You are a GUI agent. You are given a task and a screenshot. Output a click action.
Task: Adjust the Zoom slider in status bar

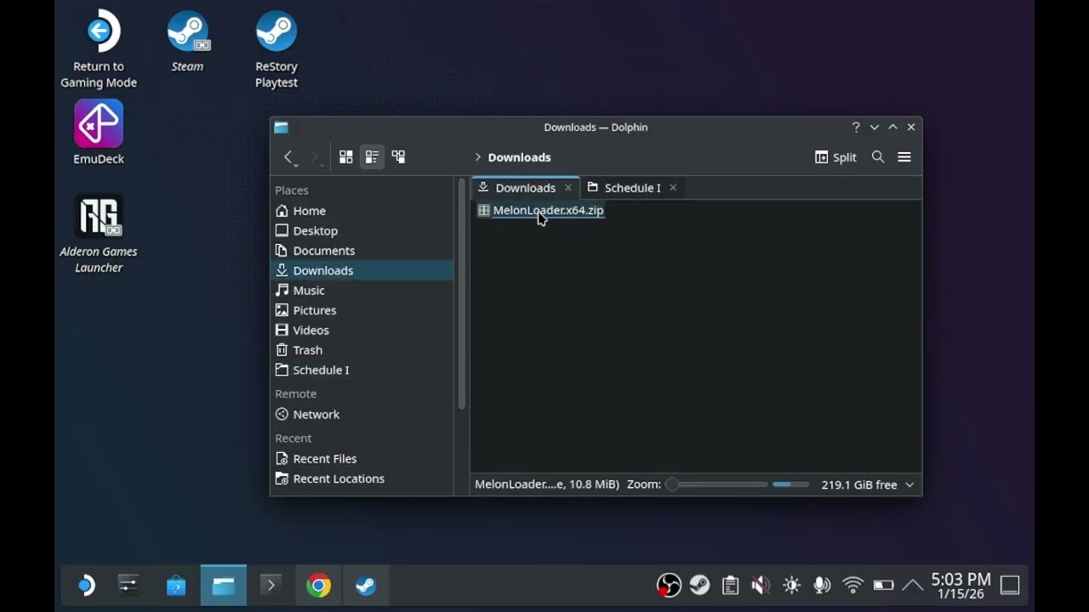716,484
